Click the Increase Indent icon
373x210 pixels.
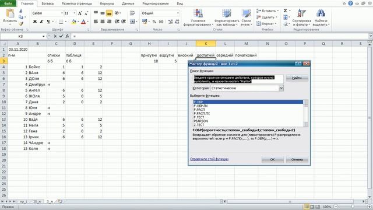(x=124, y=22)
